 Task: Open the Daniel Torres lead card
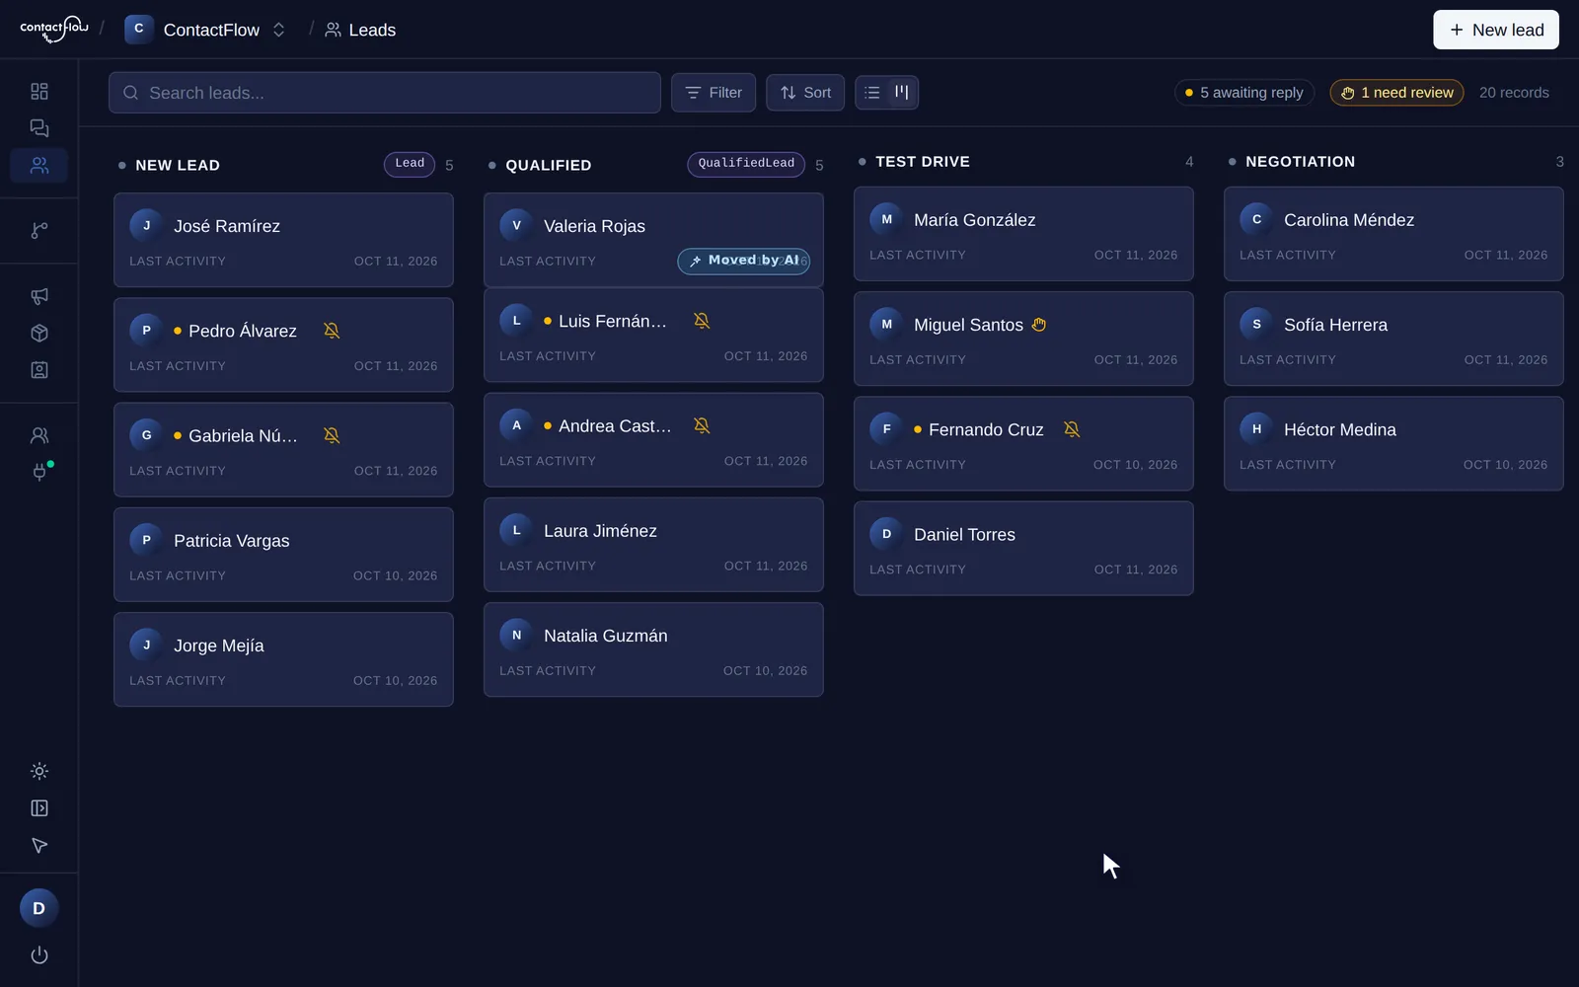1023,549
